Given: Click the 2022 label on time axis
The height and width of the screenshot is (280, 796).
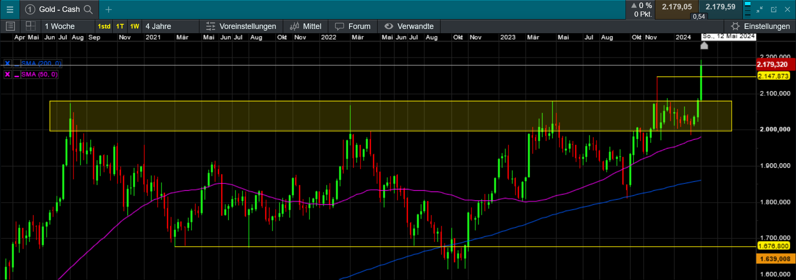Looking at the screenshot, I should 329,37.
